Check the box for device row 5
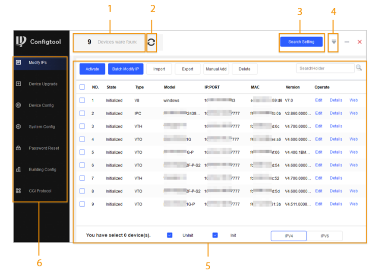This screenshot has width=388, height=275. [82, 152]
